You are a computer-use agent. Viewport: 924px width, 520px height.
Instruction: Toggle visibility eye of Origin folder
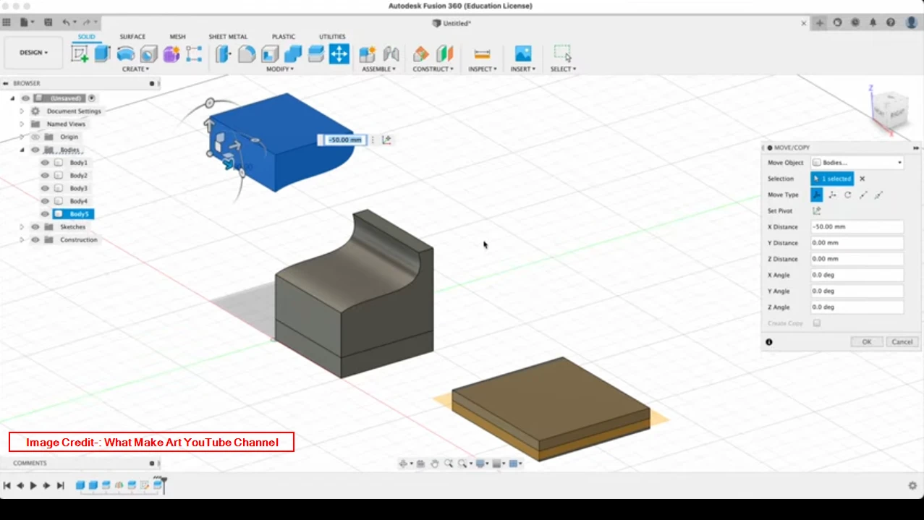(x=35, y=137)
